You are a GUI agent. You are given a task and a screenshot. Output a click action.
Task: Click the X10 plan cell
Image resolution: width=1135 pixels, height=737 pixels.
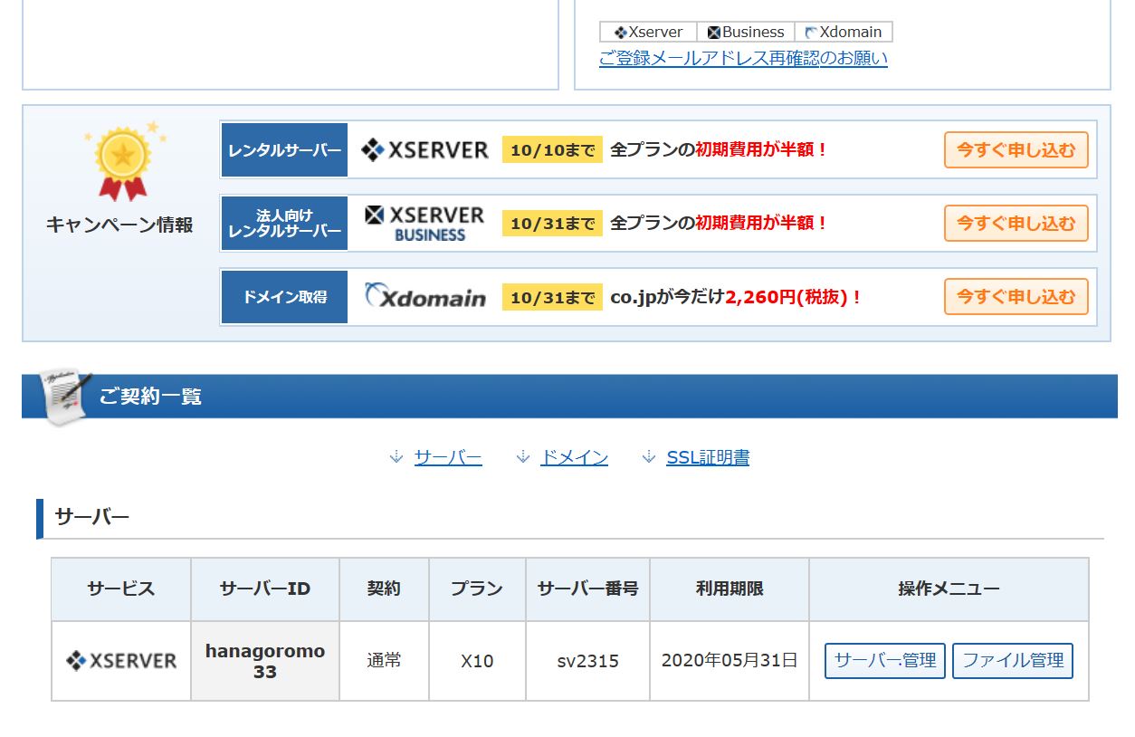click(477, 661)
